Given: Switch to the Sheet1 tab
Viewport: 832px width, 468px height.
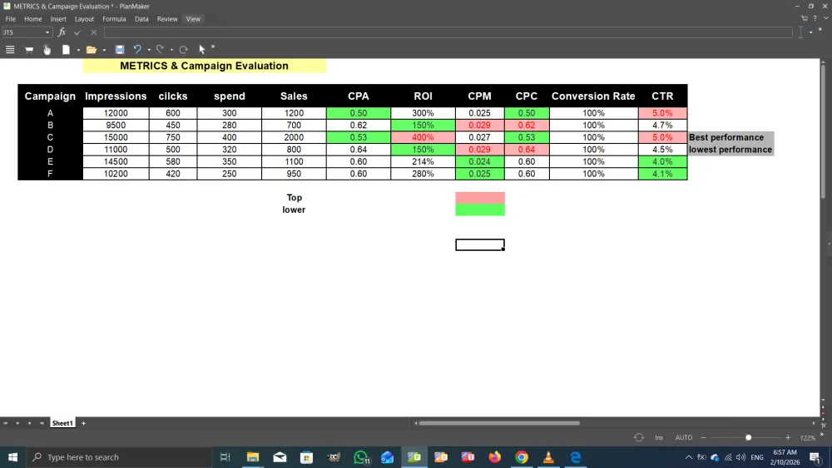Looking at the screenshot, I should (x=62, y=423).
